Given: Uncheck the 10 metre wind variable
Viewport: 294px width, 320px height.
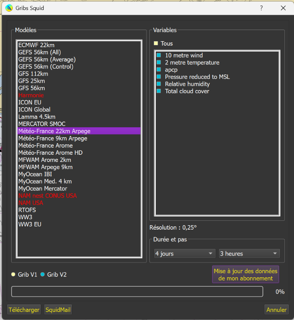Looking at the screenshot, I should pyautogui.click(x=159, y=55).
